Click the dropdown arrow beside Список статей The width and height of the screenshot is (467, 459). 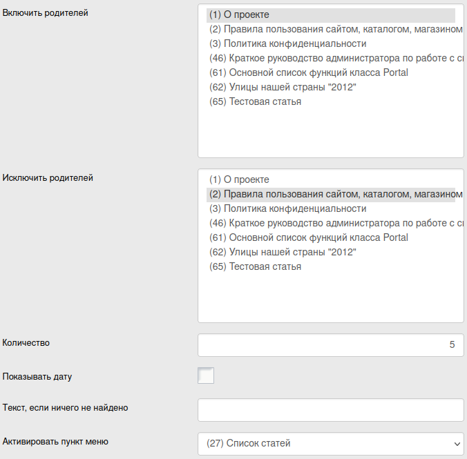pos(456,443)
